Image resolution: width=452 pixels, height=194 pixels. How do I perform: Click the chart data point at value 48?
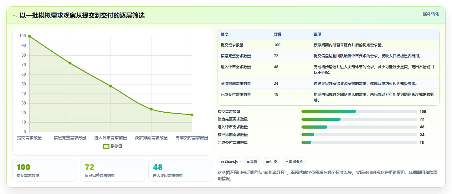point(110,86)
